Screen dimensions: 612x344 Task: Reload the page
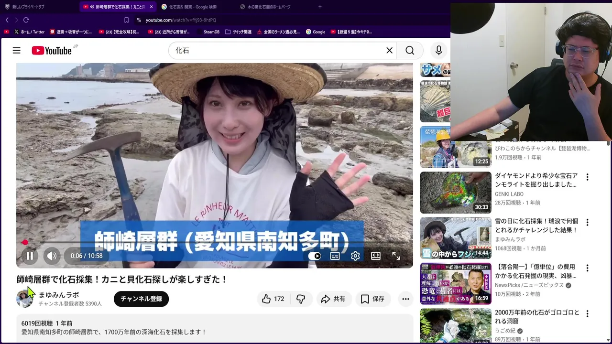[x=26, y=20]
